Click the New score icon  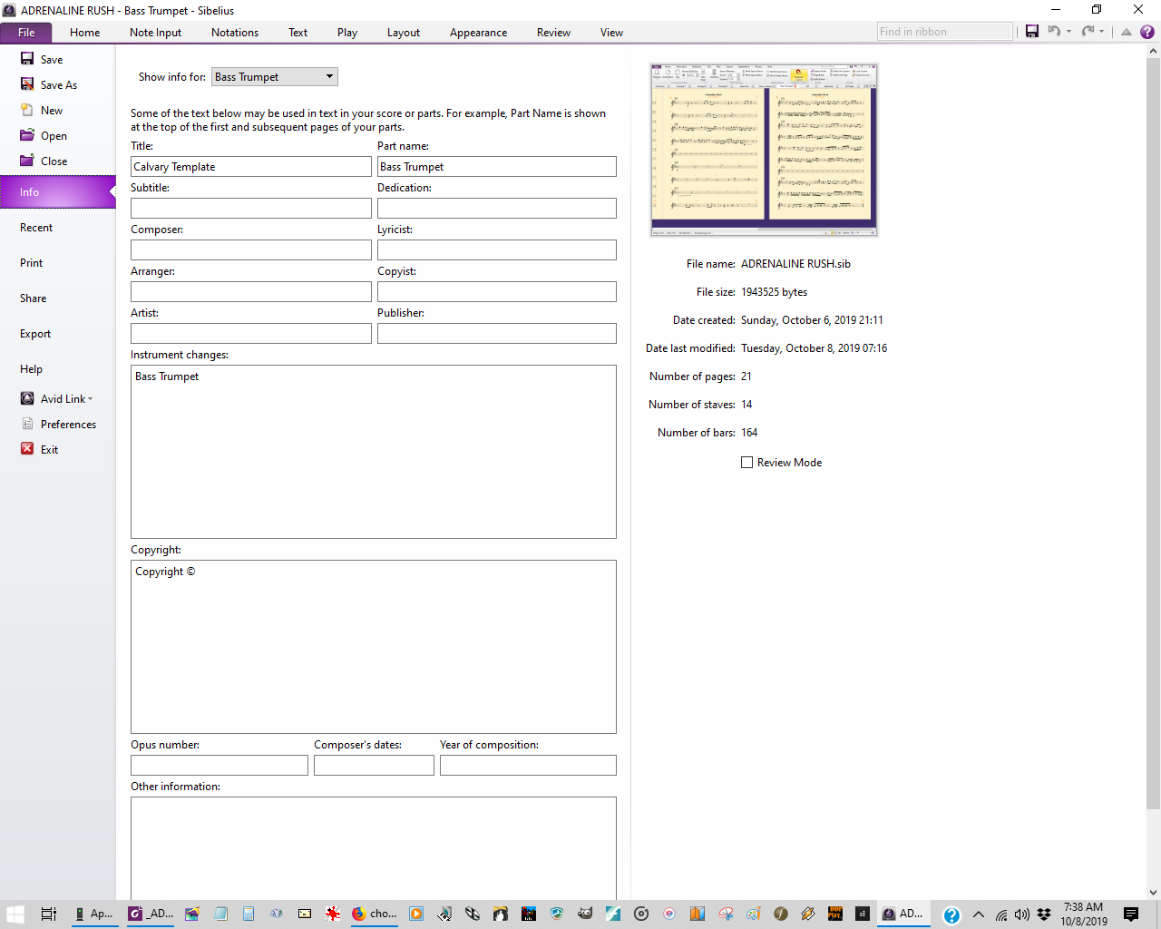pyautogui.click(x=27, y=110)
